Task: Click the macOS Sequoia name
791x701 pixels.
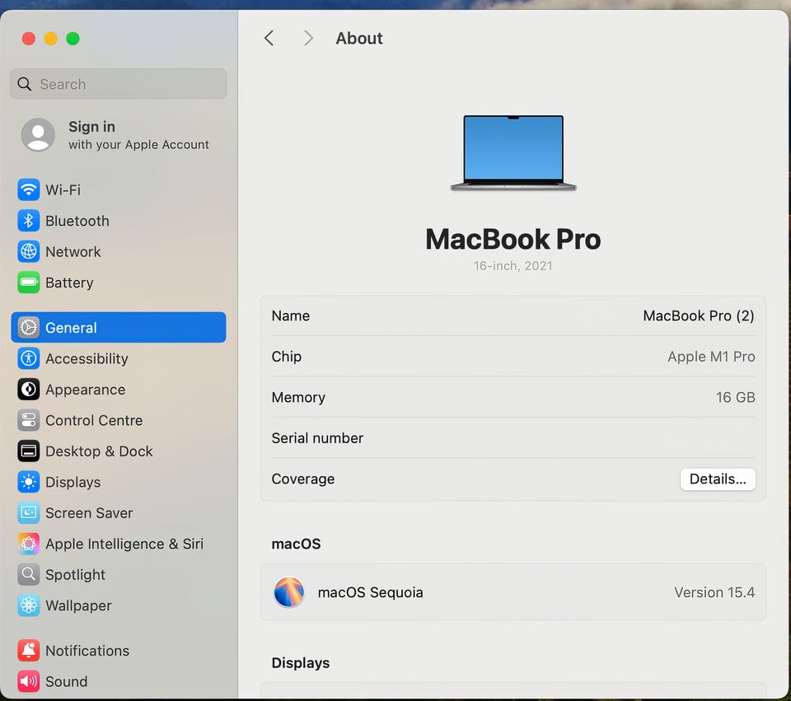Action: tap(370, 592)
